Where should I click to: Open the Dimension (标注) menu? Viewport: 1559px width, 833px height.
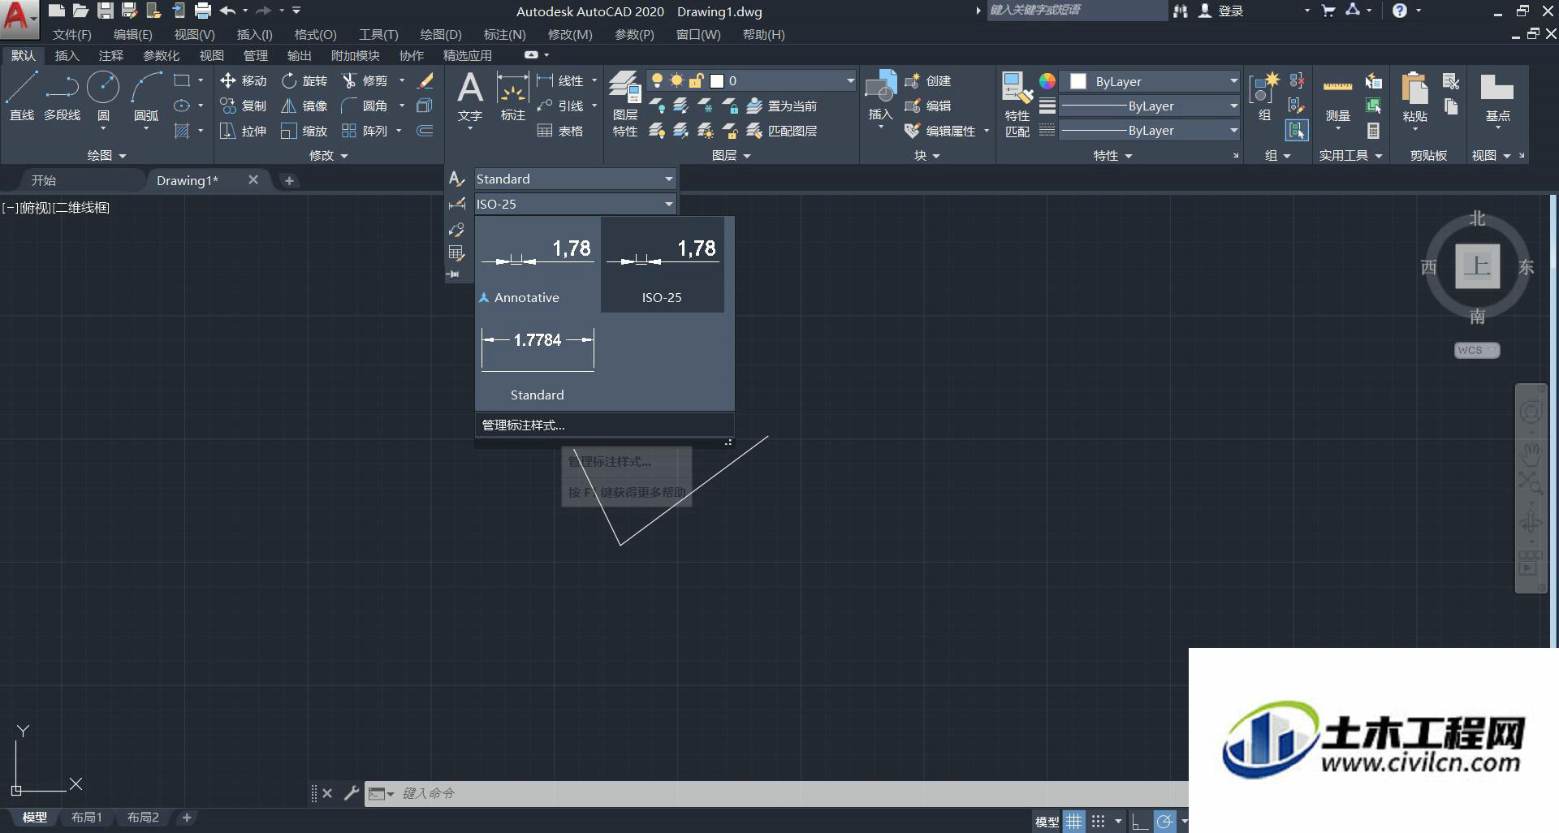pyautogui.click(x=504, y=35)
